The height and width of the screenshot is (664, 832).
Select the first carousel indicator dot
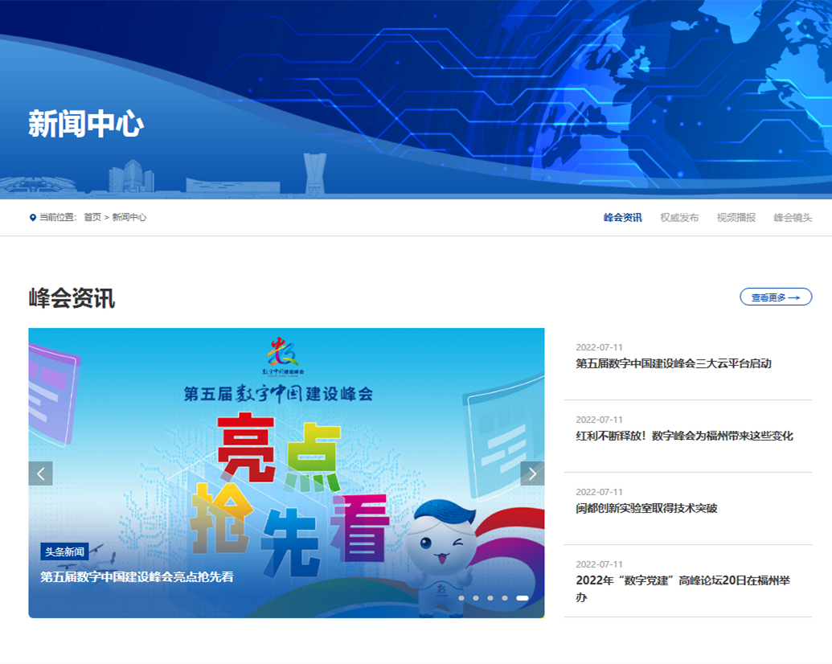coord(461,598)
